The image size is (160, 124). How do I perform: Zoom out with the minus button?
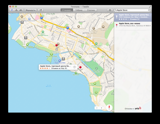[x=97, y=108]
